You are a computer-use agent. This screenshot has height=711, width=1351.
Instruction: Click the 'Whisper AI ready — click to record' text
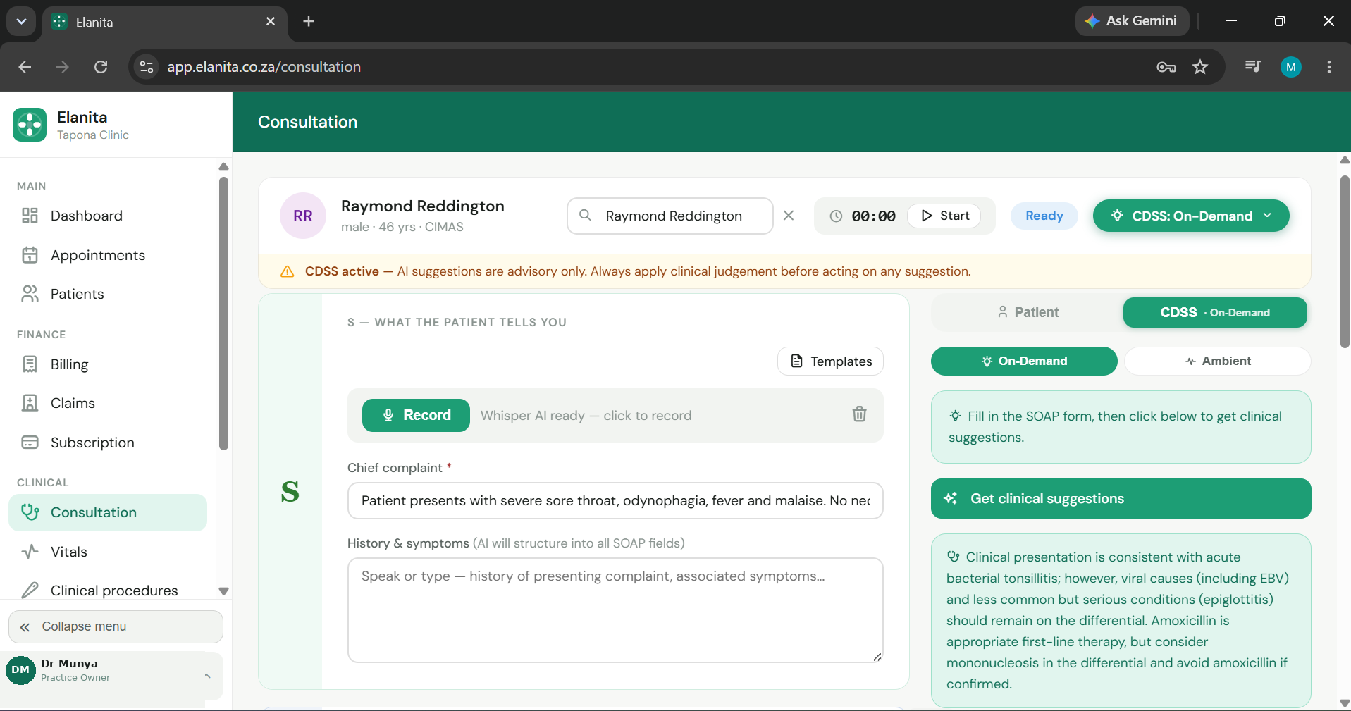pyautogui.click(x=586, y=416)
